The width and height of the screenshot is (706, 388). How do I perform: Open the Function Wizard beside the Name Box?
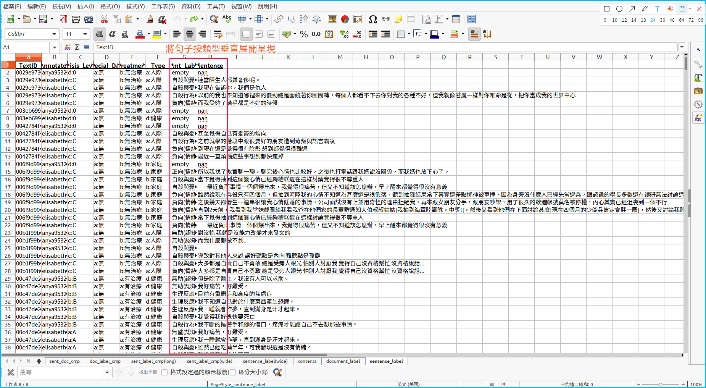(x=68, y=47)
